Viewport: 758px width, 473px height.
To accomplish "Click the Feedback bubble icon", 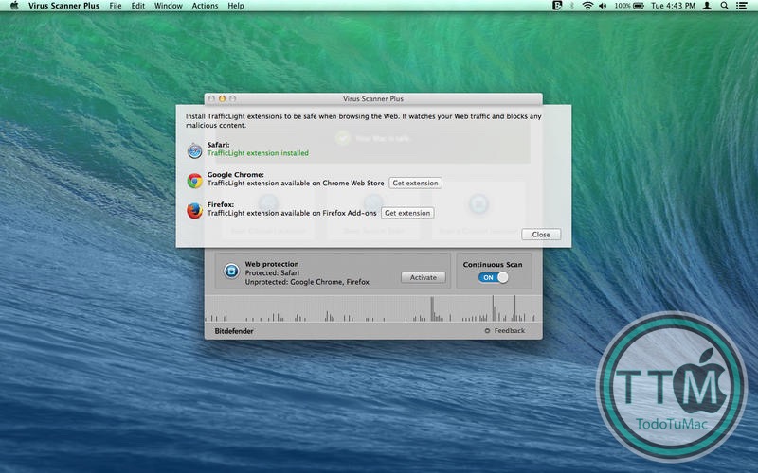I will pos(487,330).
